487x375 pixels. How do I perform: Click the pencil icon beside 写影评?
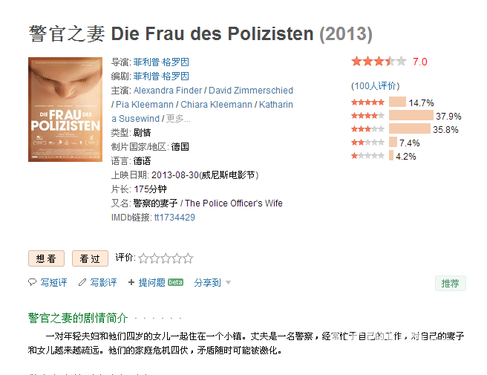pos(82,282)
